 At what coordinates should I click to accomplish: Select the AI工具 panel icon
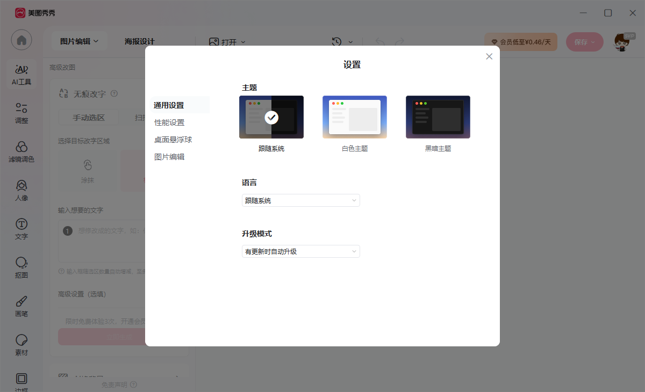coord(21,72)
